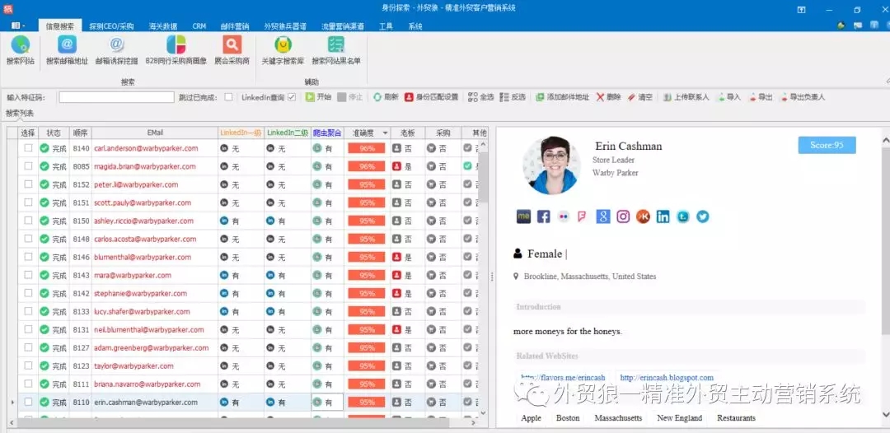The image size is (890, 433).
Task: Open the 搜索网站黑名单 blacklist tool
Action: click(336, 50)
